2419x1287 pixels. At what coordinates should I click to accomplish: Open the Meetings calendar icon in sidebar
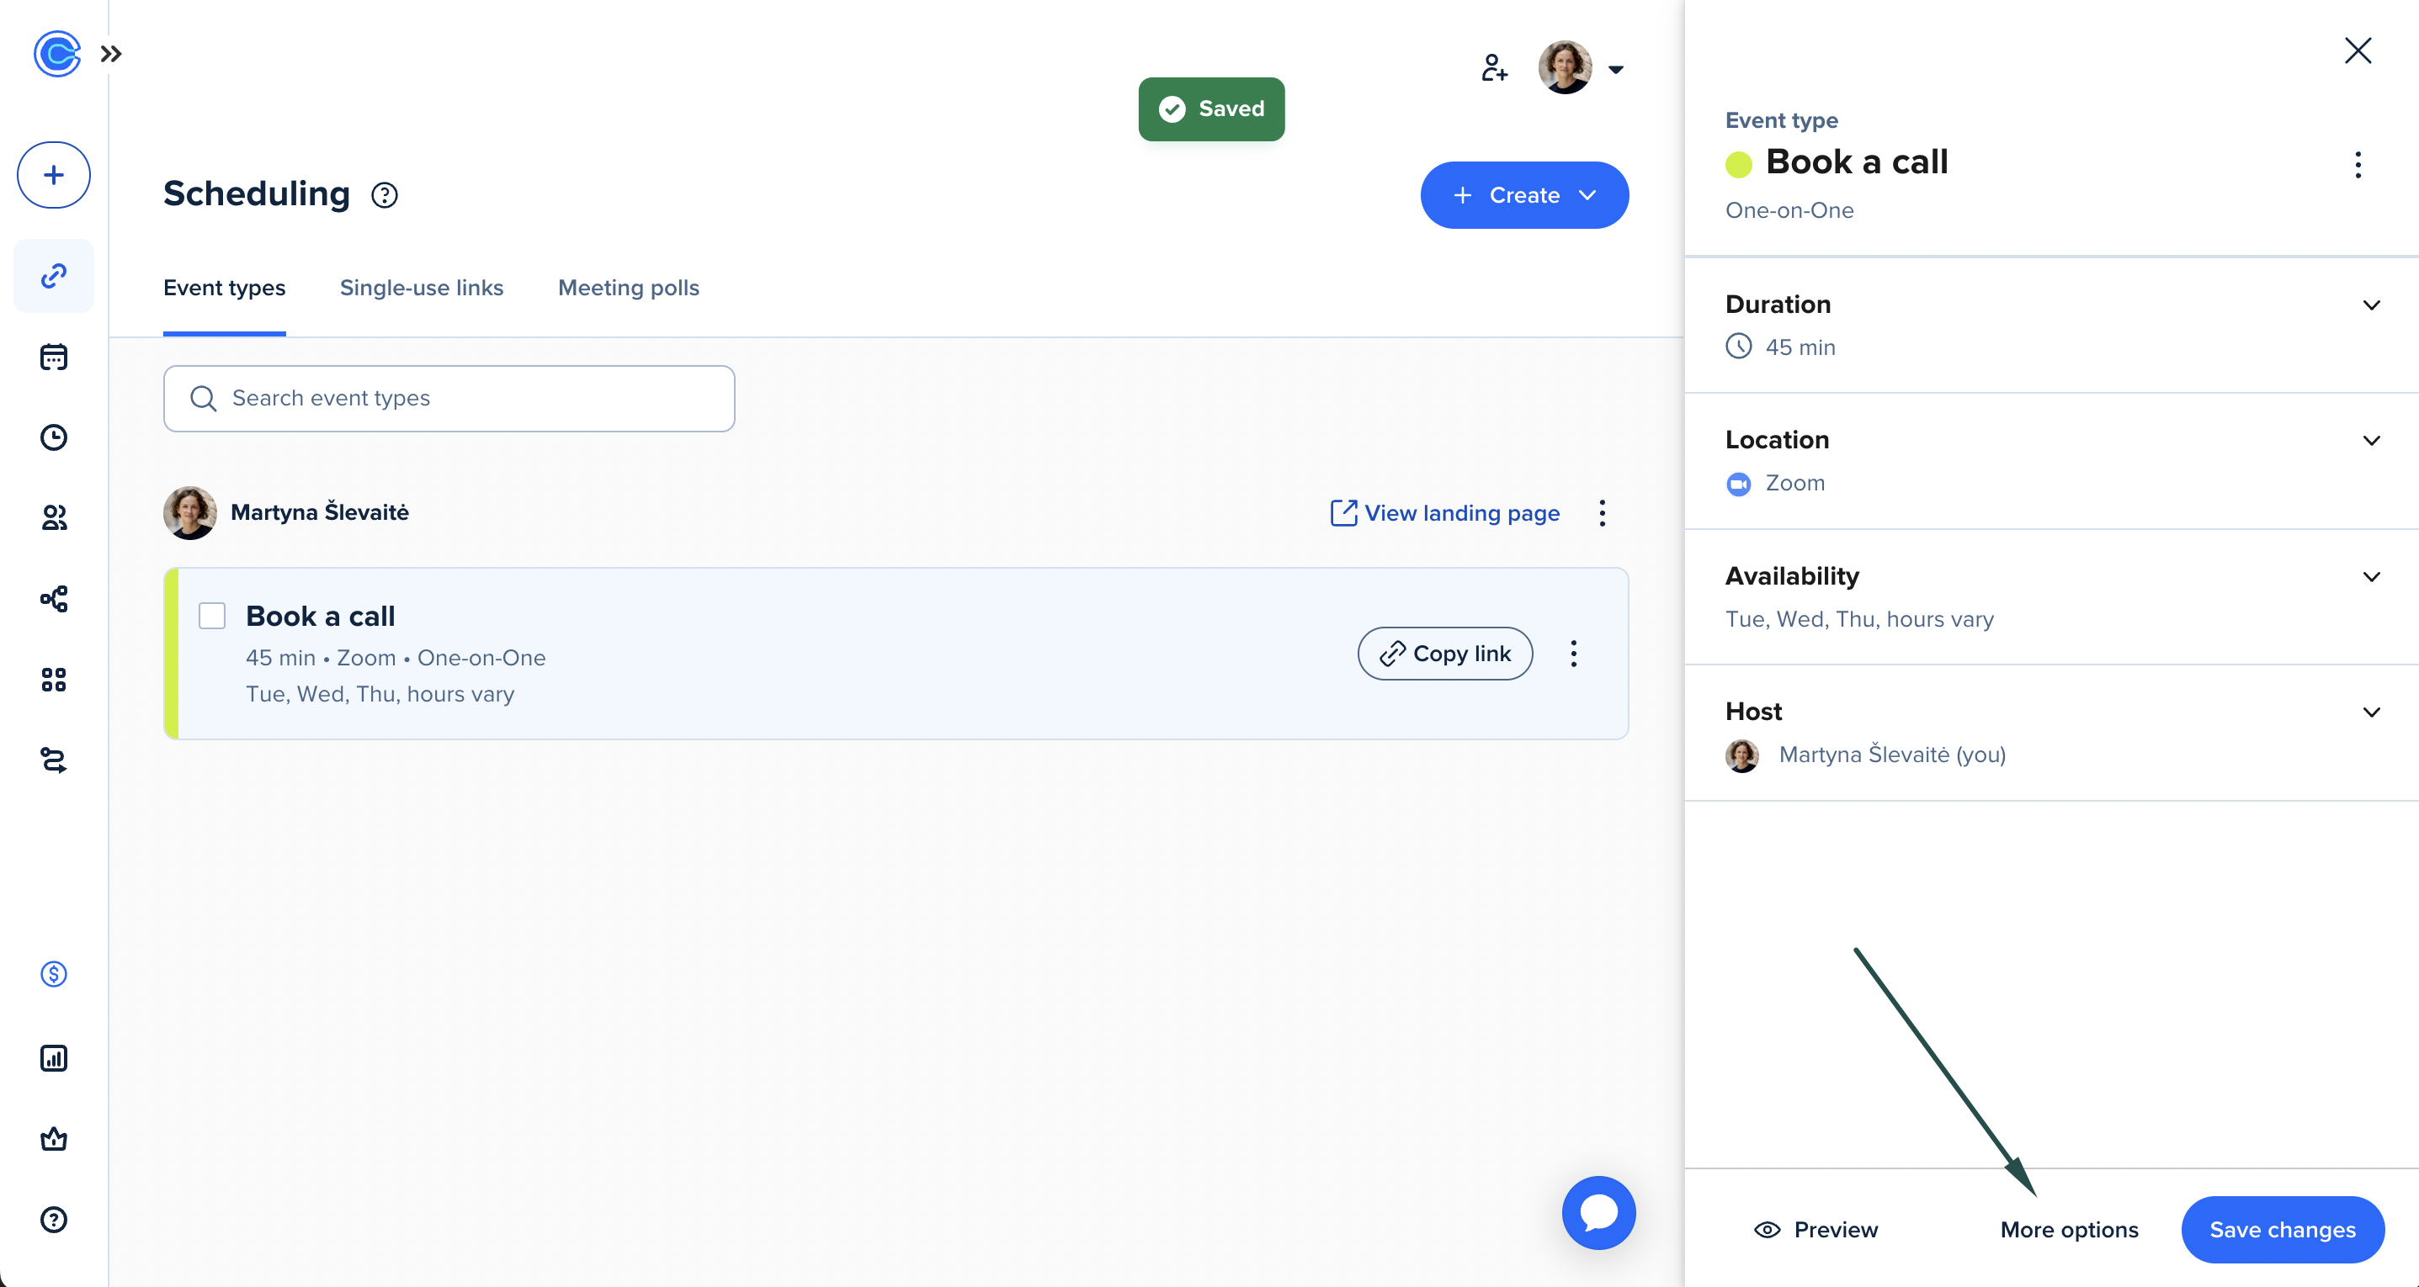[x=54, y=357]
